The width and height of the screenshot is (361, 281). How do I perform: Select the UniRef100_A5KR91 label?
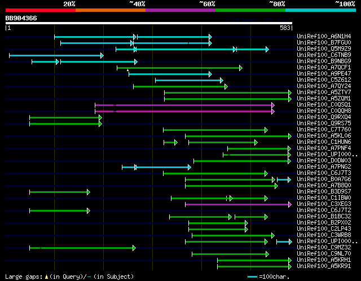click(x=324, y=266)
